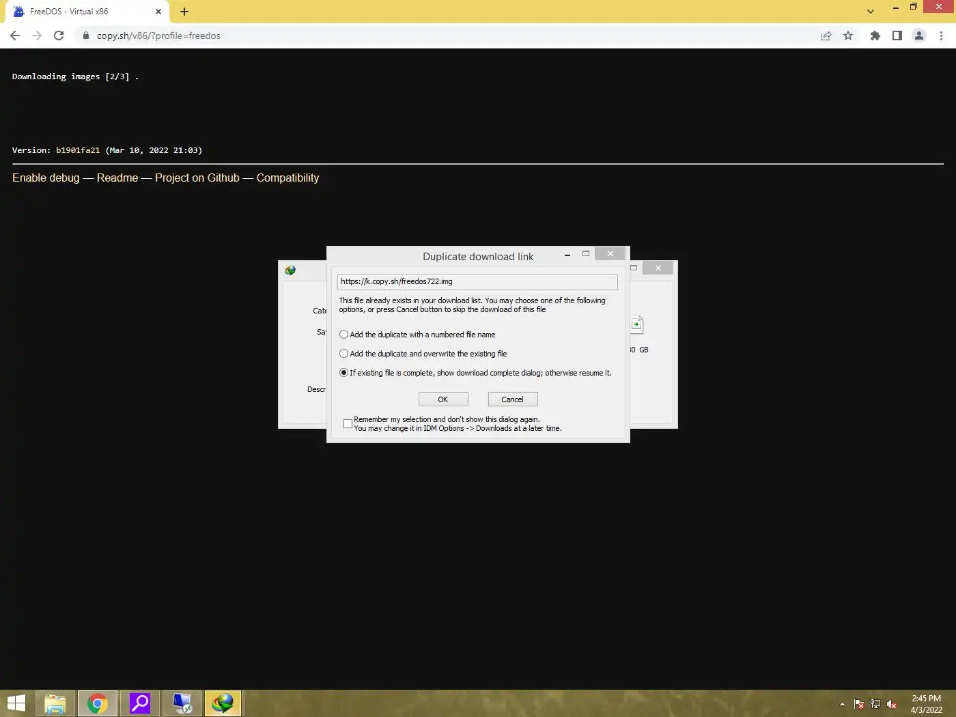Toggle the Chrome side panel icon
This screenshot has width=956, height=717.
tap(897, 36)
